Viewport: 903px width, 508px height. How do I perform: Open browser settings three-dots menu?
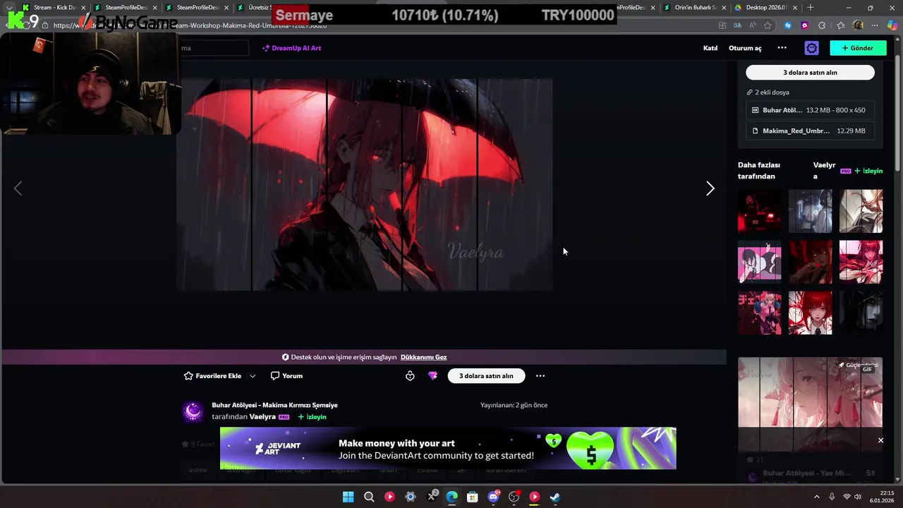tap(875, 25)
